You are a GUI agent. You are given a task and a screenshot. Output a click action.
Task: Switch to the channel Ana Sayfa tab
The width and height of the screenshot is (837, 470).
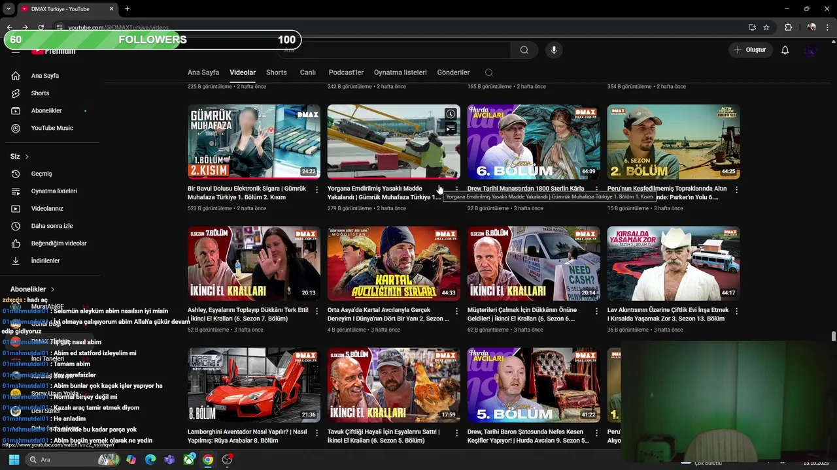203,72
